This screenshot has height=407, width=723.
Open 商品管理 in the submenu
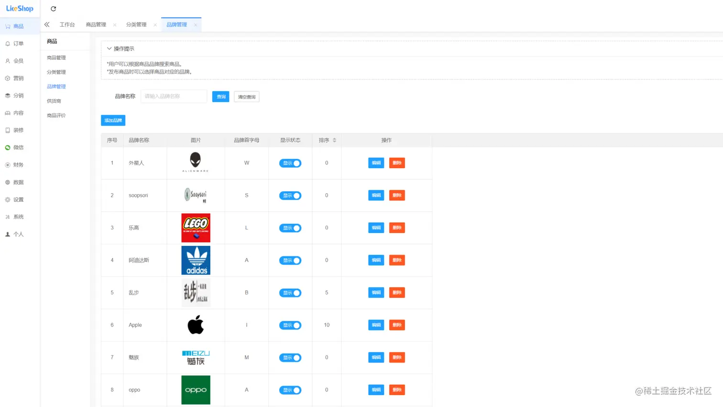pos(56,57)
